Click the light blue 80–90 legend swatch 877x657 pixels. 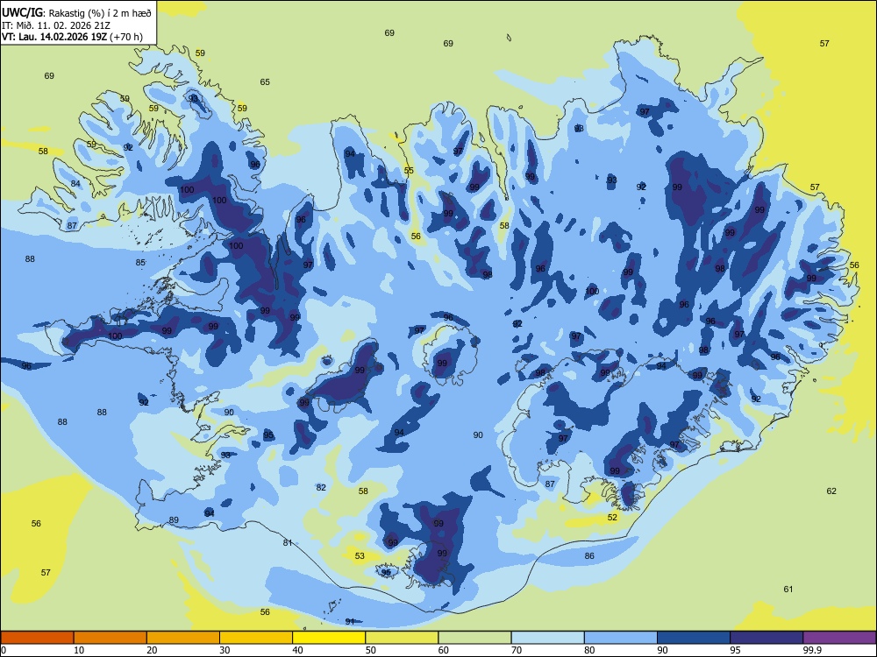point(621,638)
